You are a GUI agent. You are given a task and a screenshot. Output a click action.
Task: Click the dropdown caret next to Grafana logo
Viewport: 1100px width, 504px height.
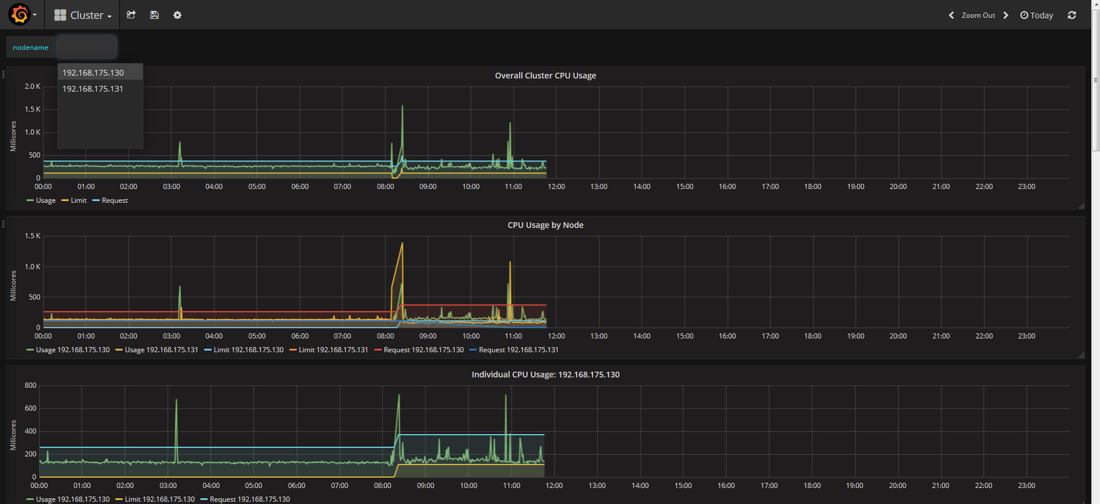click(x=34, y=15)
